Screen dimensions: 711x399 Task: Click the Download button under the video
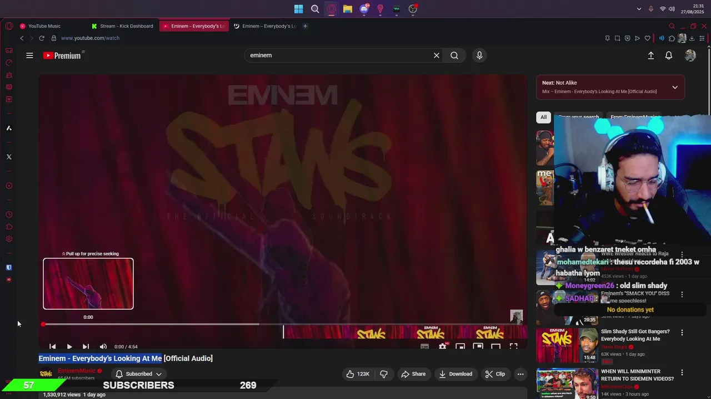pyautogui.click(x=455, y=374)
